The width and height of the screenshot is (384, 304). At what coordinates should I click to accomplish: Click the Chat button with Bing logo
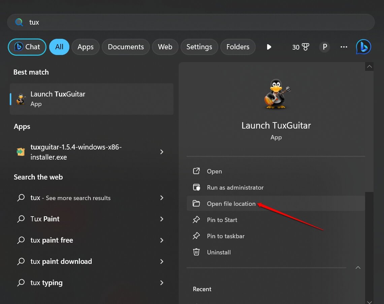27,47
